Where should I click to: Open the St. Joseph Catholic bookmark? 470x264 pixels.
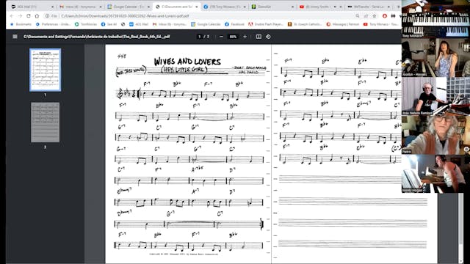click(305, 24)
